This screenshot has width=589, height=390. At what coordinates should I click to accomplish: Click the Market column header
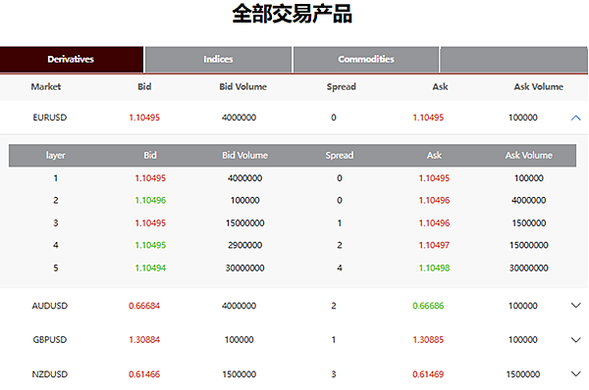(46, 86)
